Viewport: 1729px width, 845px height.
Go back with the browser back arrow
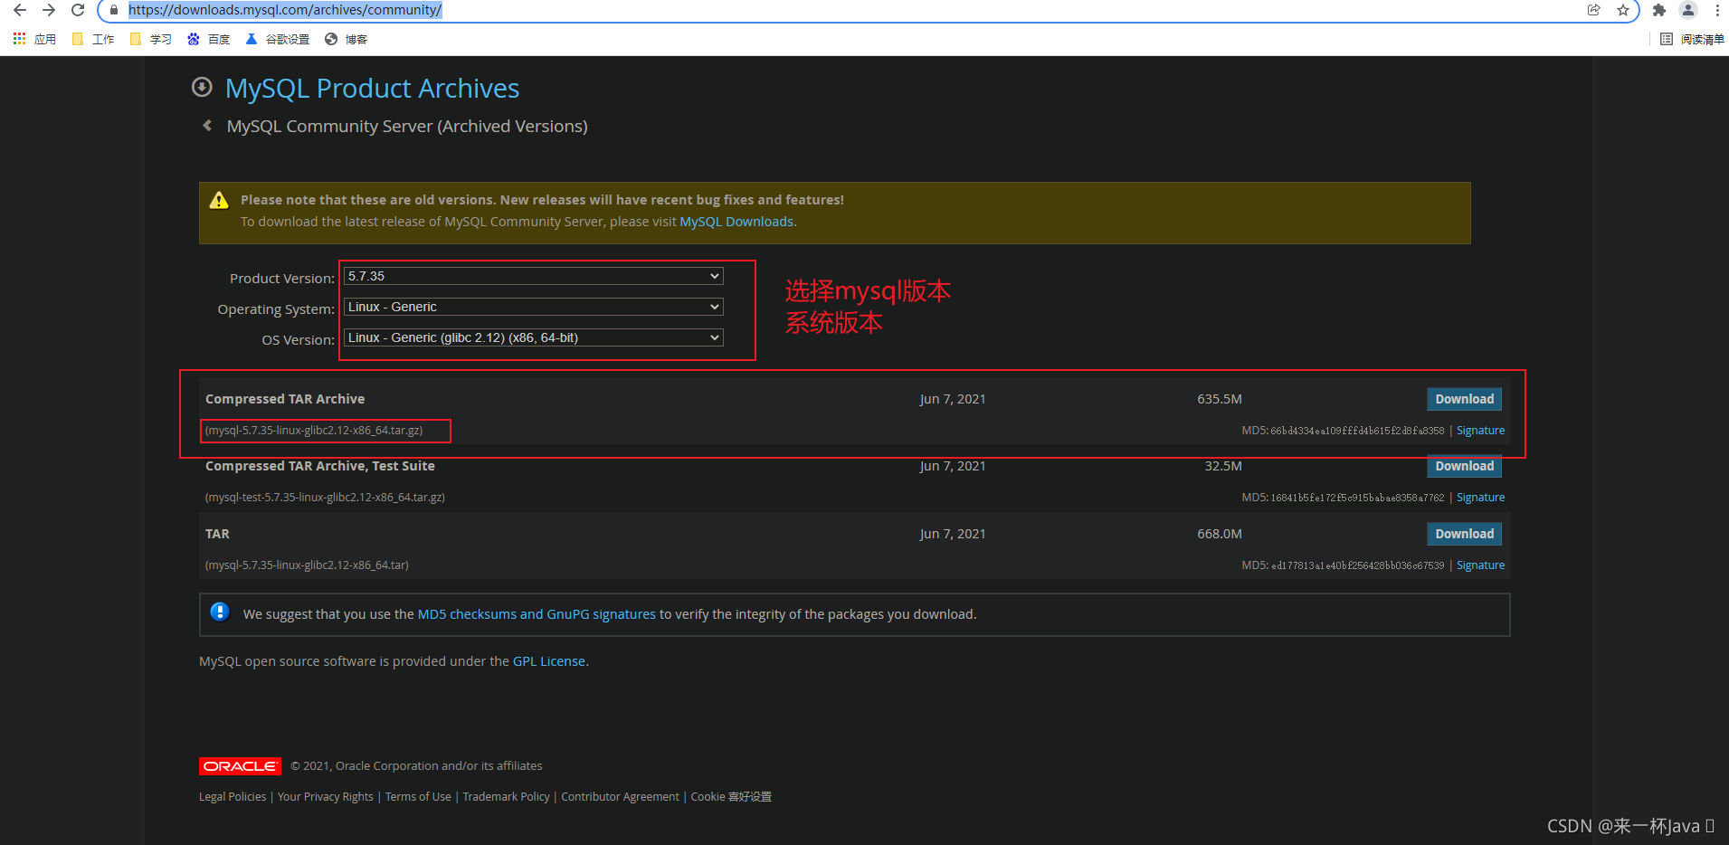click(20, 10)
